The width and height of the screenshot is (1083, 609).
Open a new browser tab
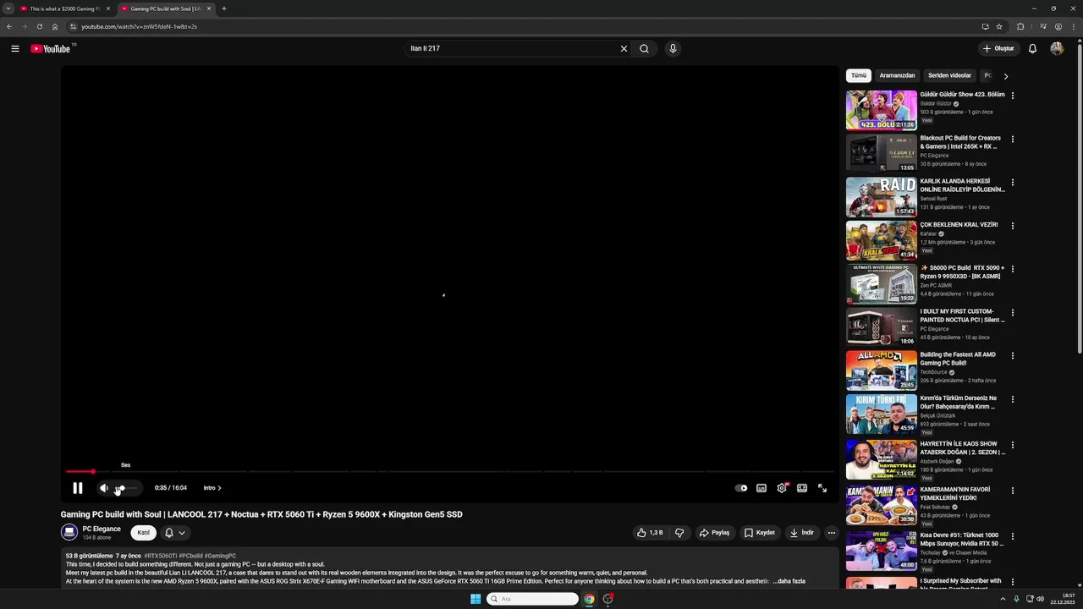[x=224, y=8]
